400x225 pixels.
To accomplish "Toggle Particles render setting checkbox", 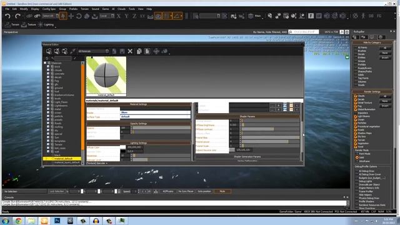I will (x=356, y=123).
